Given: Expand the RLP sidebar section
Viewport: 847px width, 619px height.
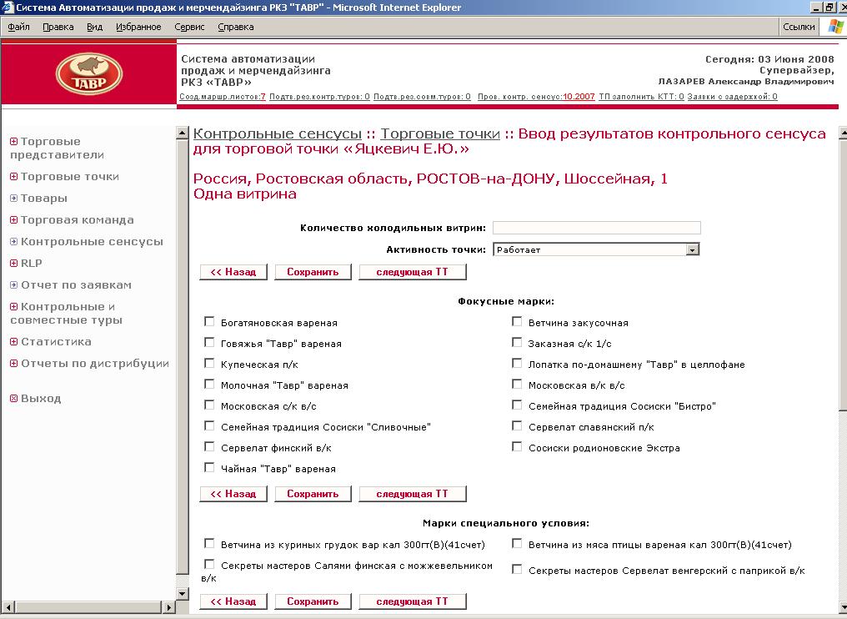Looking at the screenshot, I should tap(13, 264).
